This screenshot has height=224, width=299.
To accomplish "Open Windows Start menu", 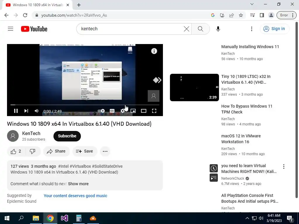I will 7,218.
